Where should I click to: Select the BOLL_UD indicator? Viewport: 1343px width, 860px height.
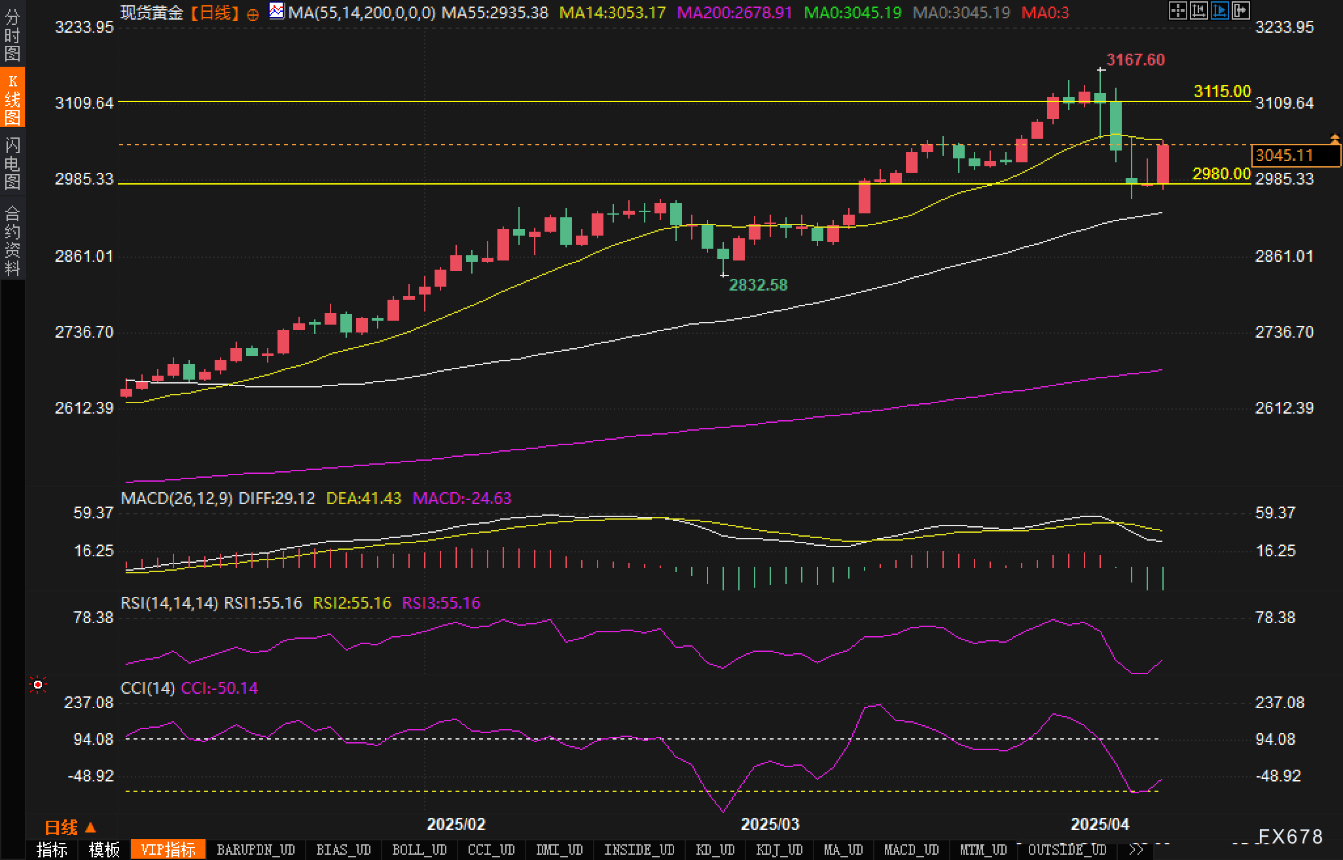point(419,850)
